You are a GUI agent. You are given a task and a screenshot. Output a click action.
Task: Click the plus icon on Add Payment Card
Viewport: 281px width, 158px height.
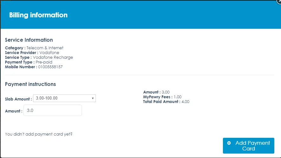229,143
